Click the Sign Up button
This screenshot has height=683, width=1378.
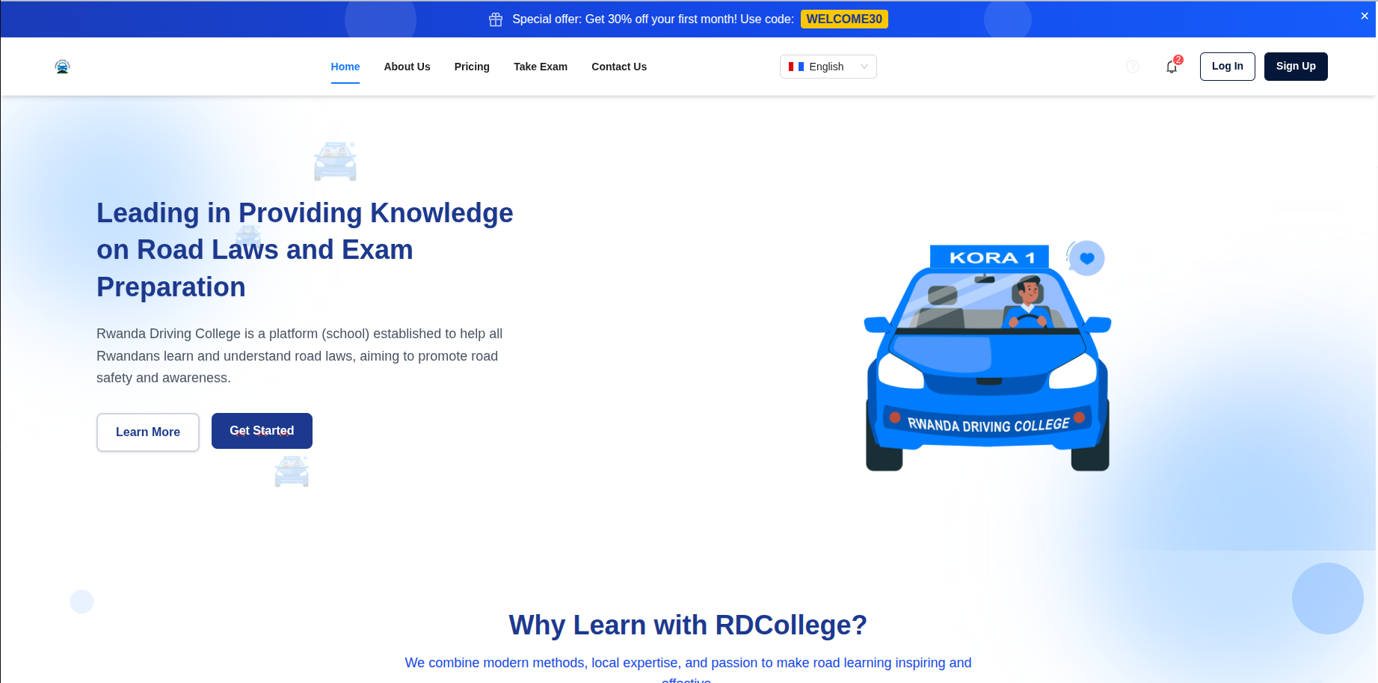tap(1295, 67)
